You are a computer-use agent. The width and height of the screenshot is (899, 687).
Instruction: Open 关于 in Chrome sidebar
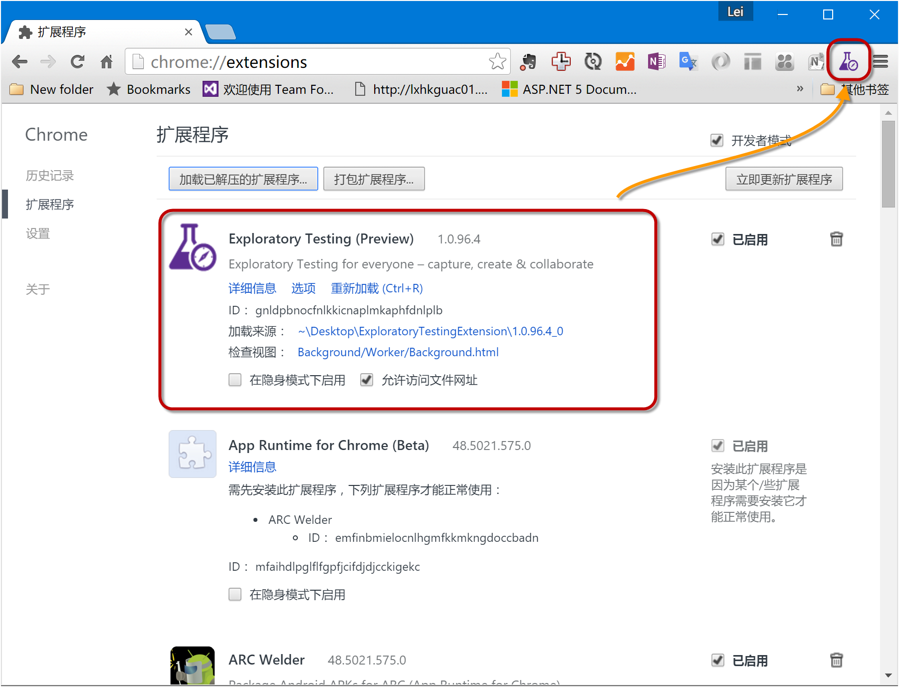[x=38, y=289]
